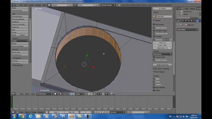Toggle the Creases overlay checkbox
Screen dimensions: 212x119
point(154,85)
